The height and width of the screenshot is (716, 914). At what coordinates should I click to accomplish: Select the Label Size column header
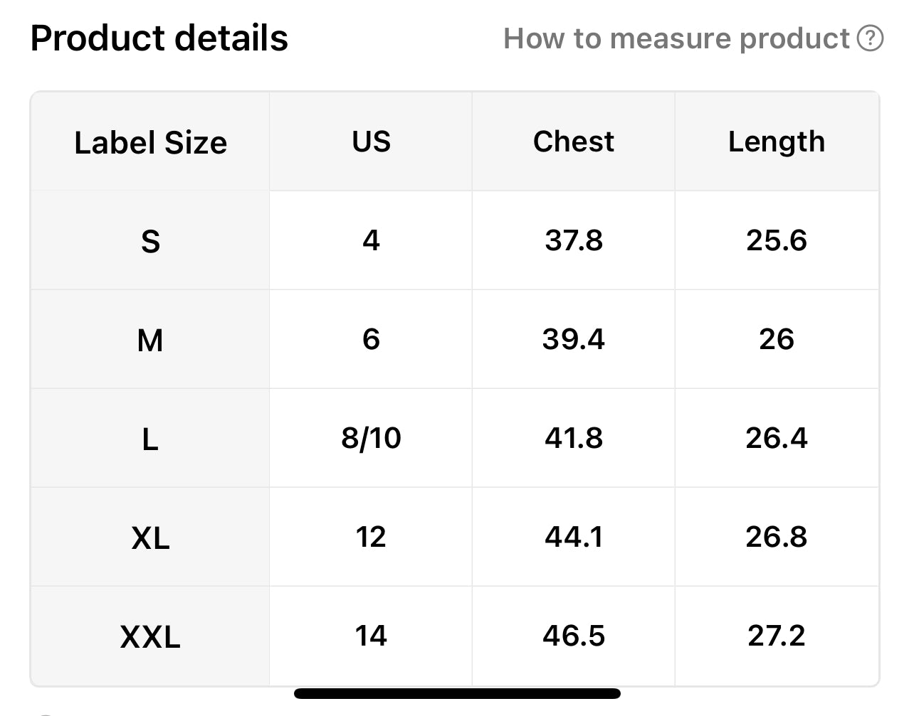[x=150, y=142]
